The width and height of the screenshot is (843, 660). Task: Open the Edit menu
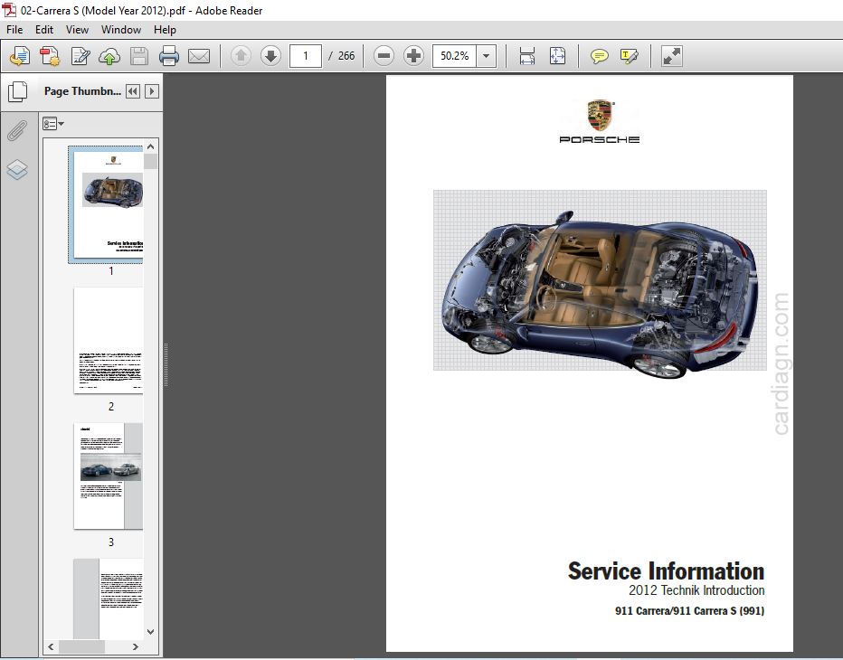coord(44,30)
